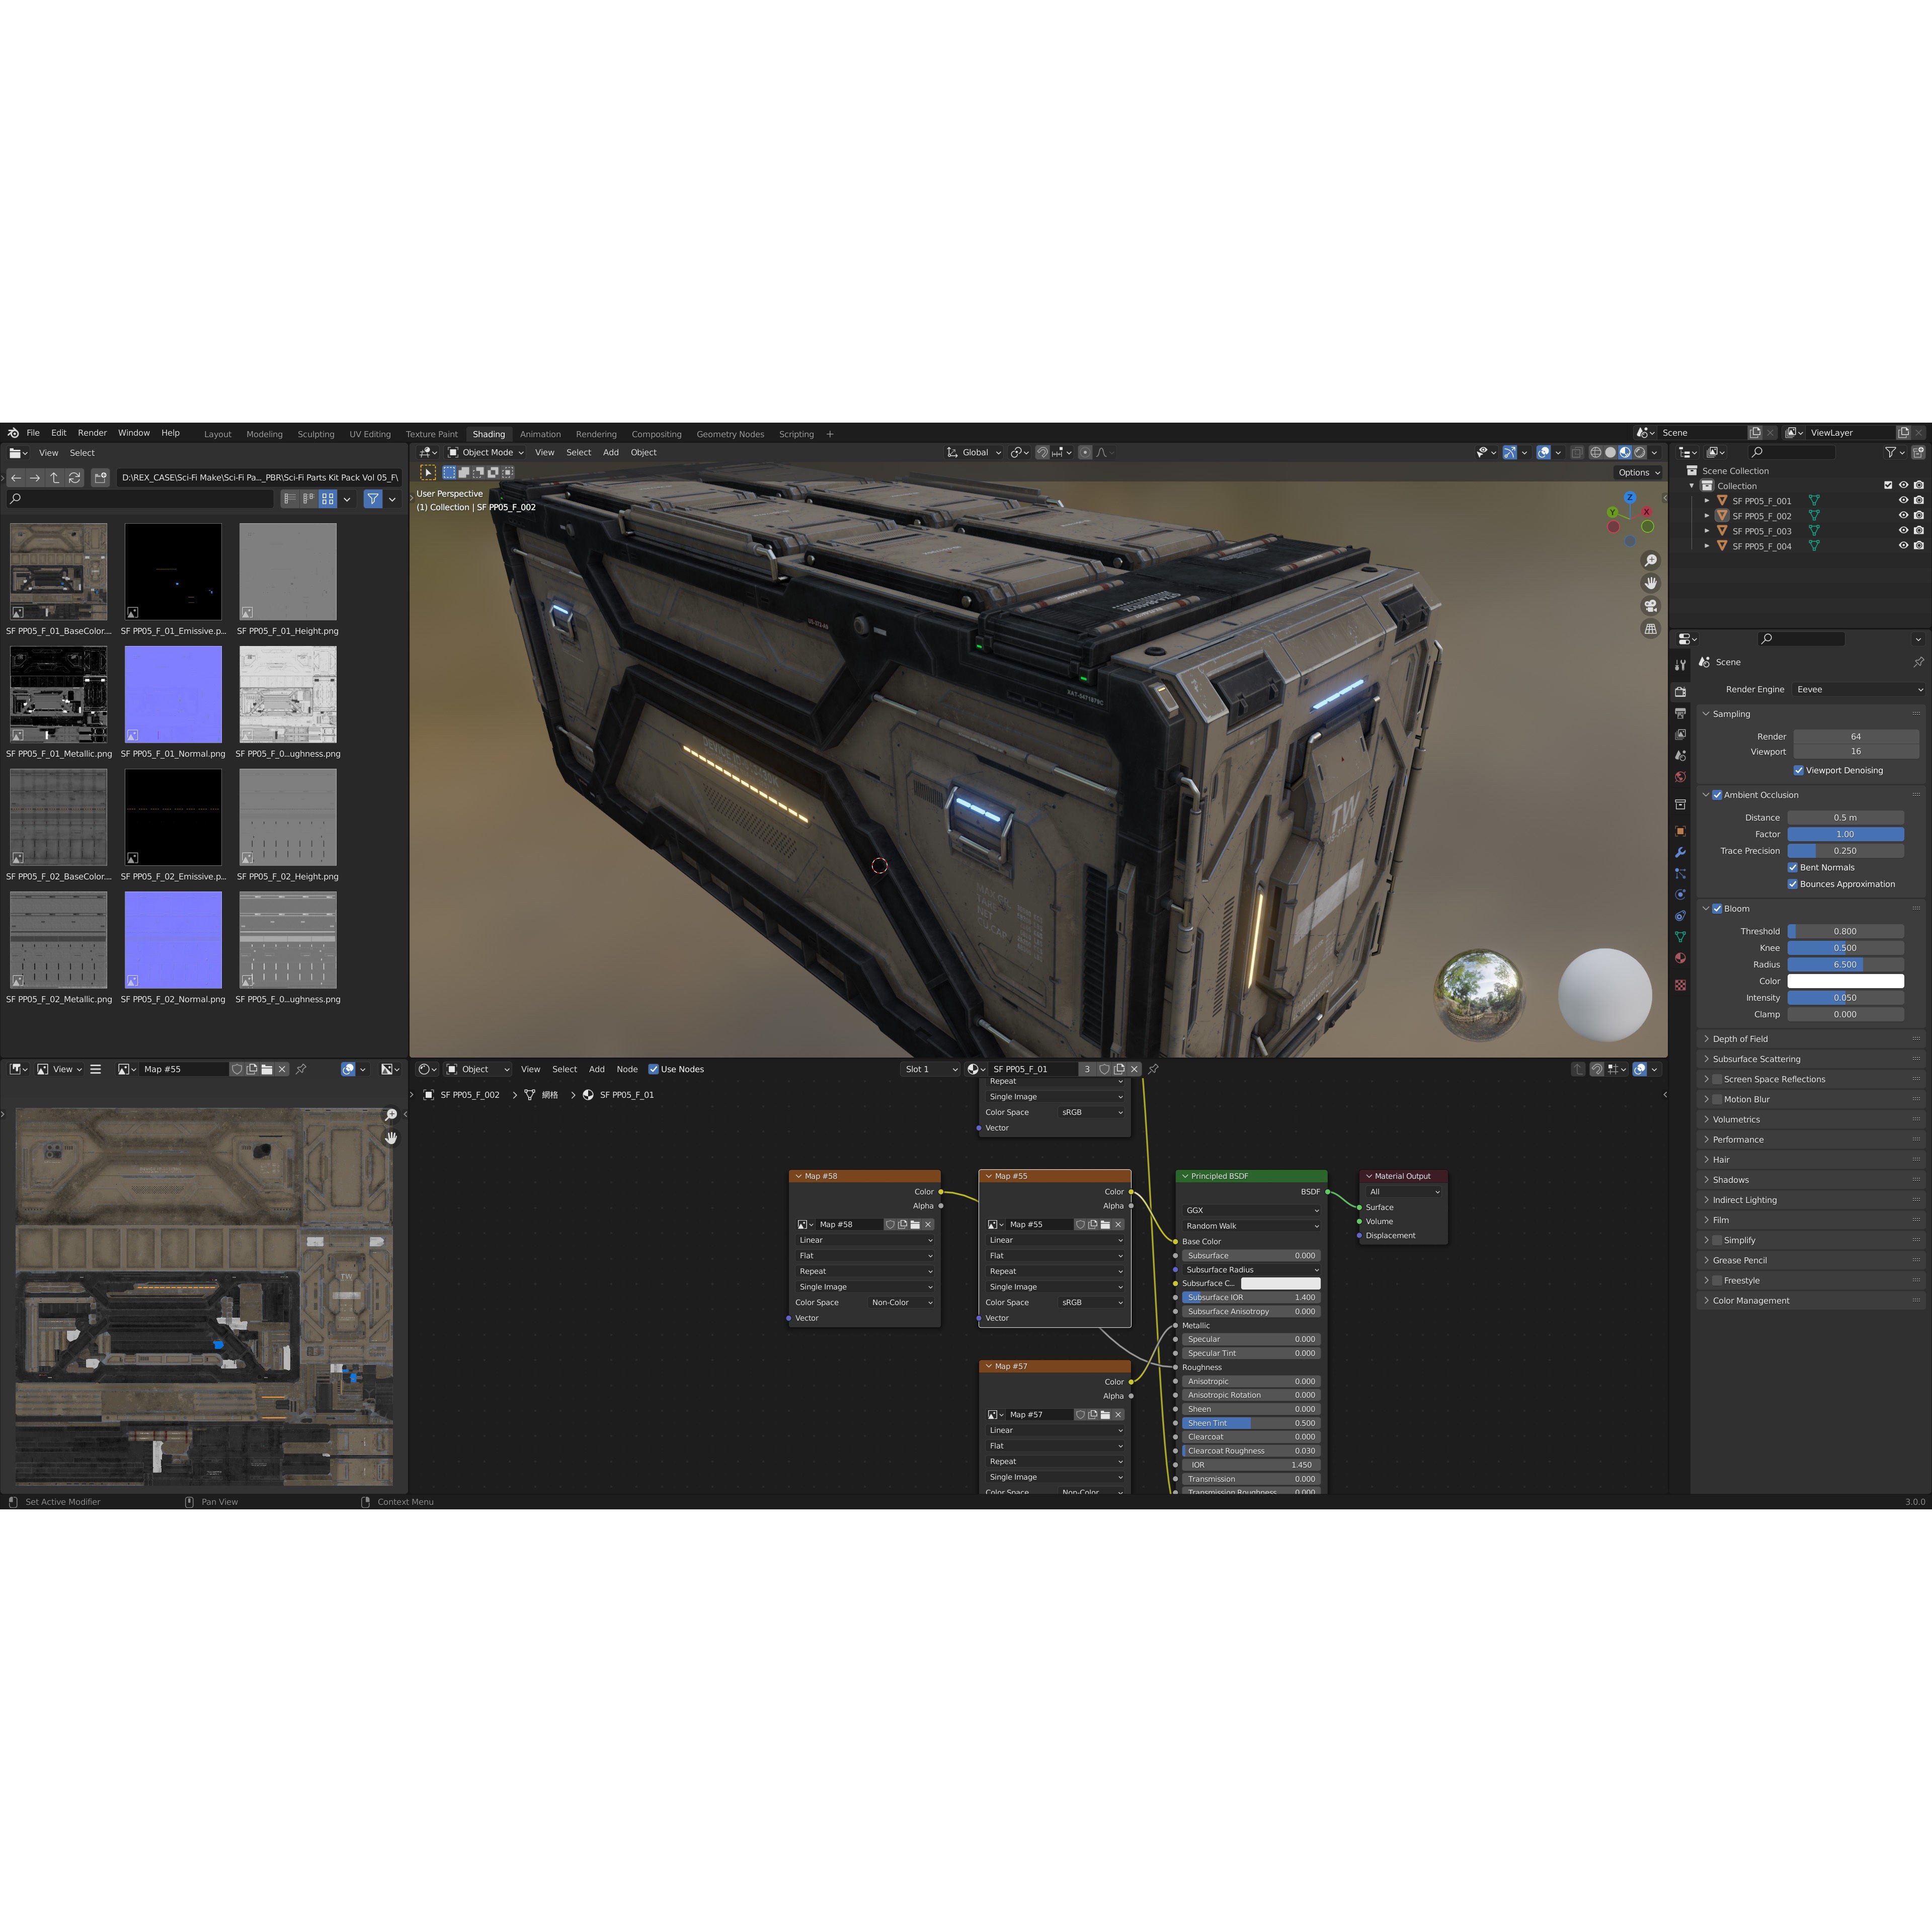Switch to the UV Editing workspace tab
1932x1932 pixels.
tap(370, 434)
